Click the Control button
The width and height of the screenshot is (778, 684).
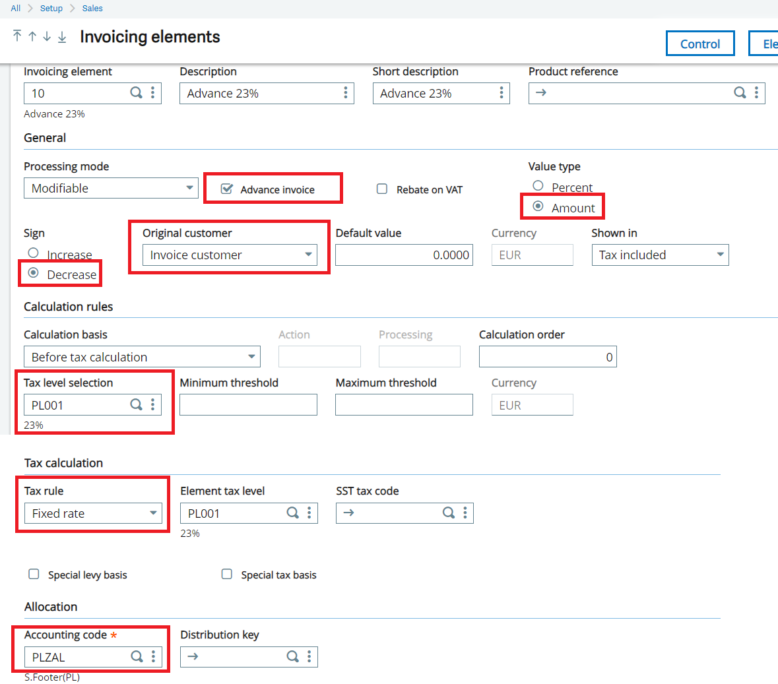(x=700, y=44)
